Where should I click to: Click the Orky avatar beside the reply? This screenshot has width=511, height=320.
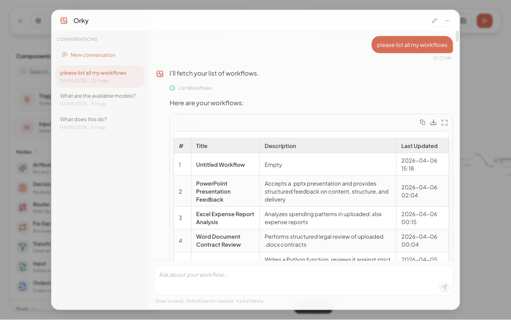[160, 74]
